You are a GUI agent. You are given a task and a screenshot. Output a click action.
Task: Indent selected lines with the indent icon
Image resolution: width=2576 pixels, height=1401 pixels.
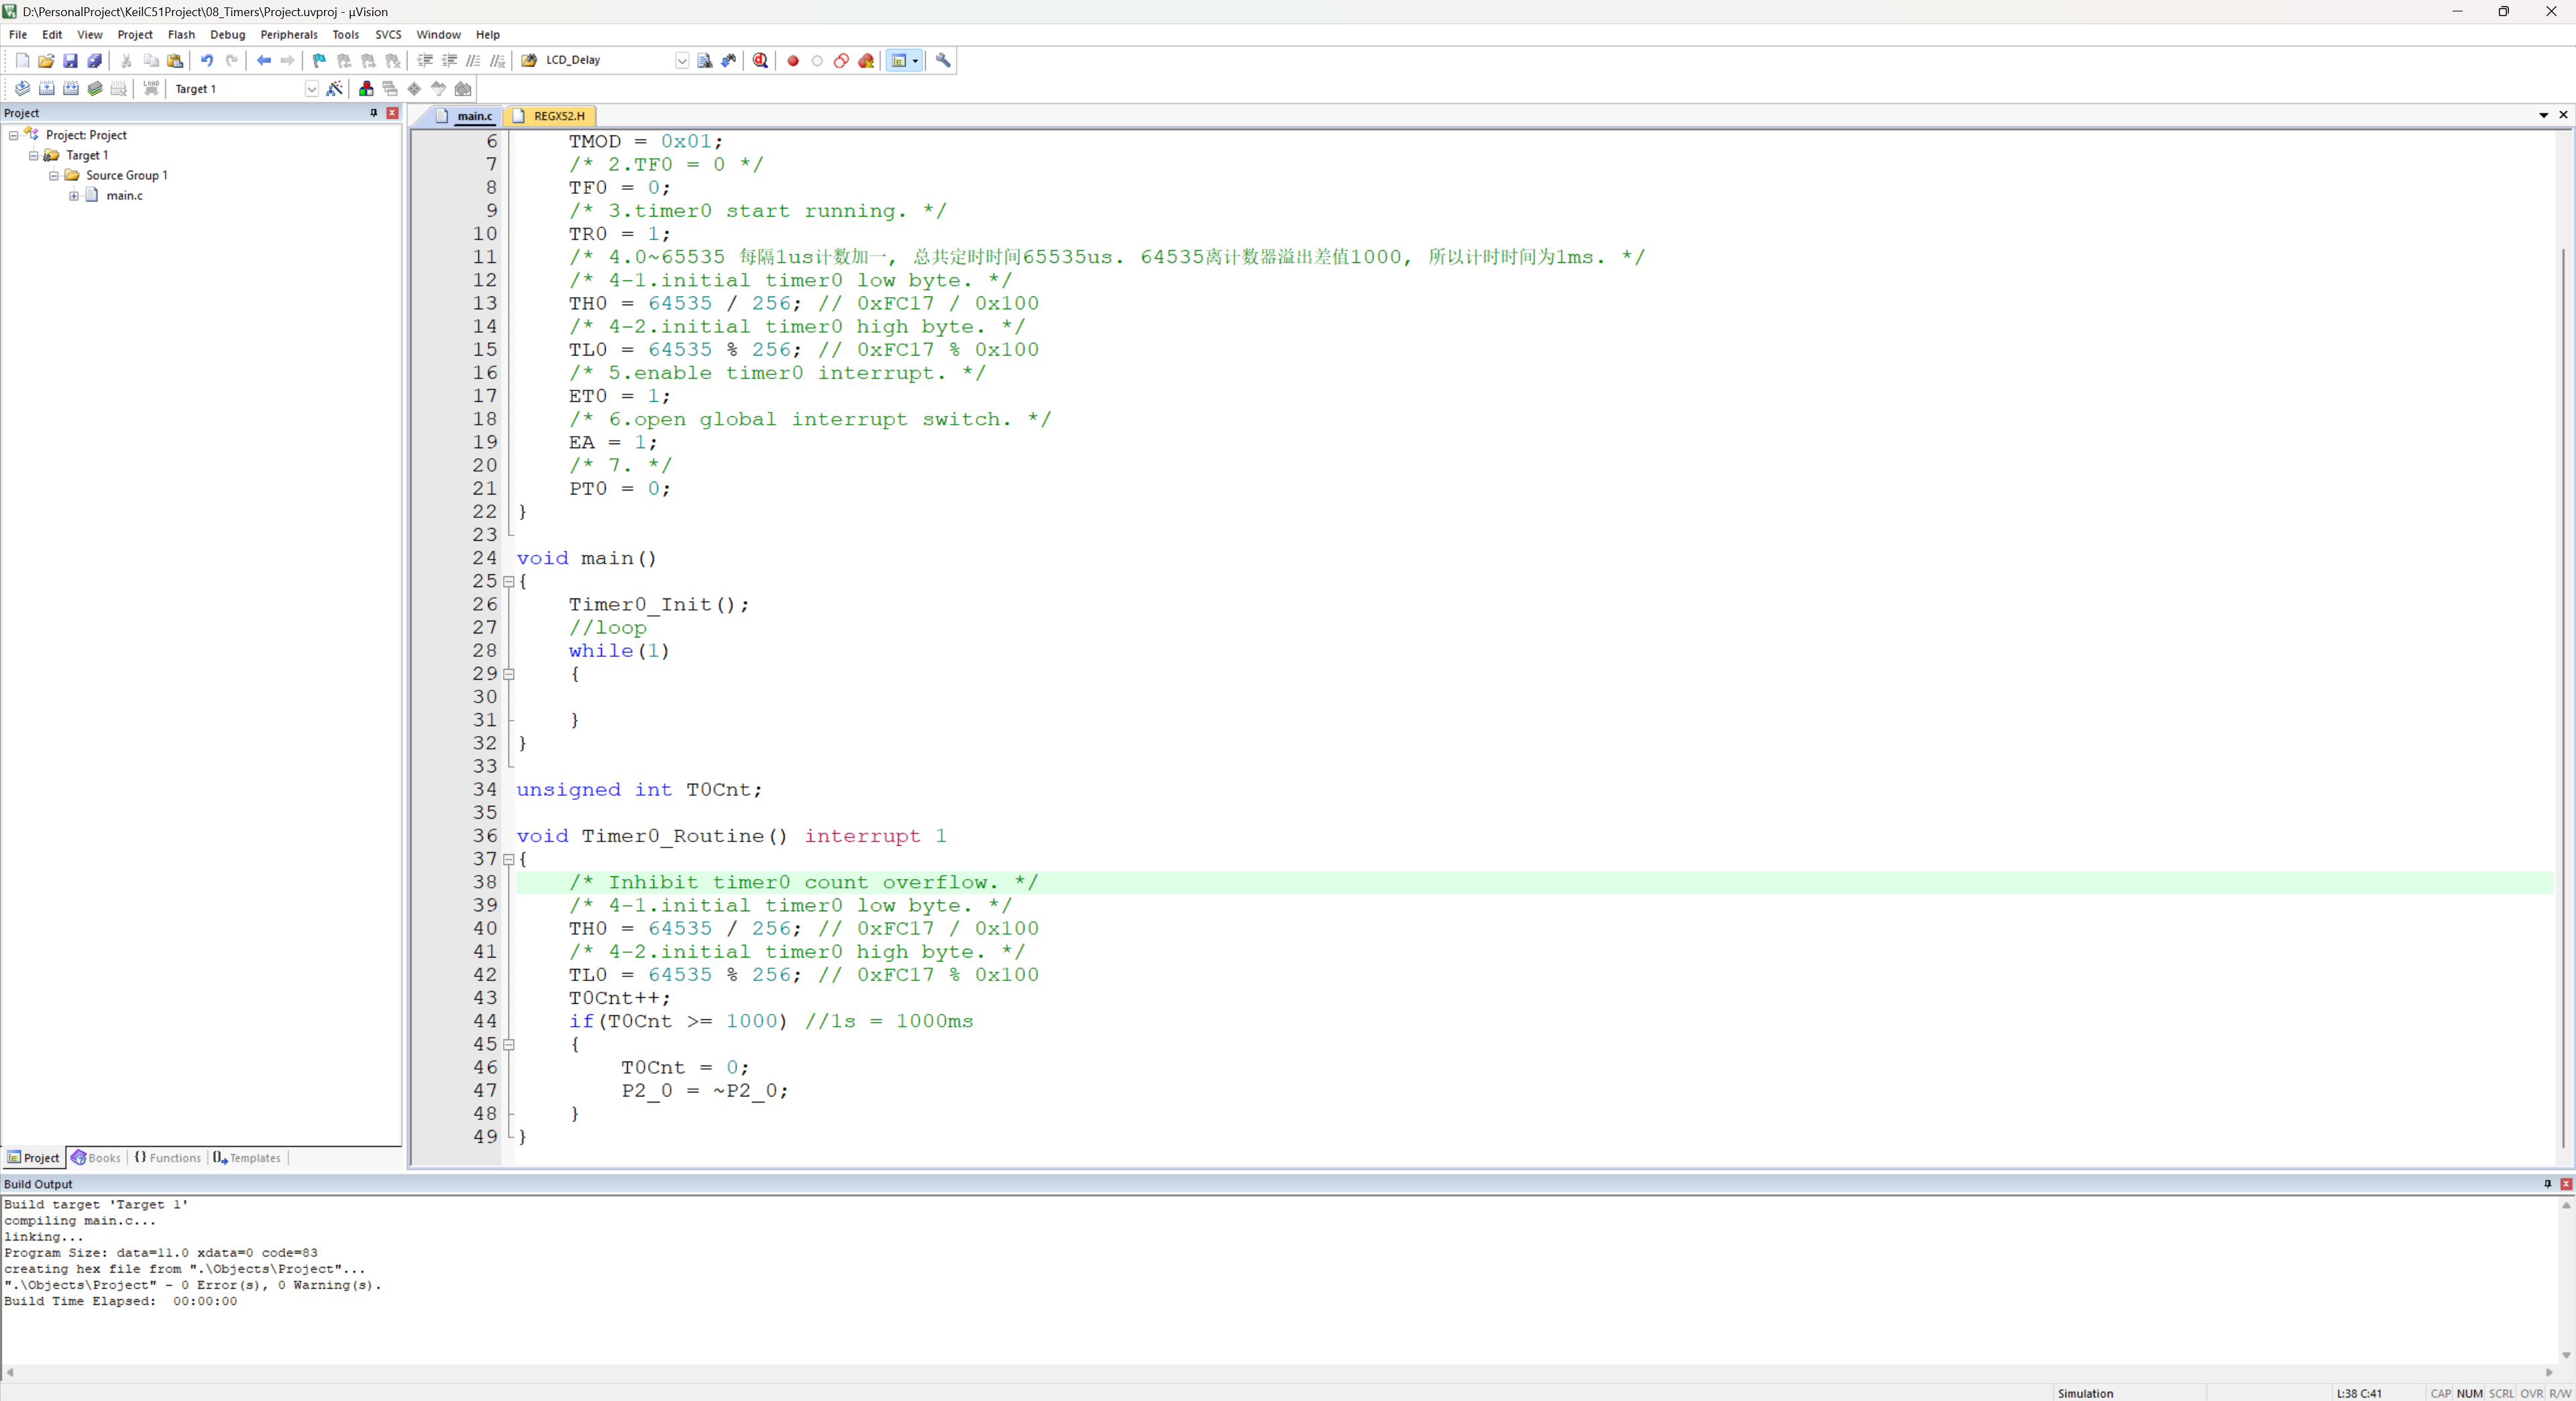coord(425,60)
